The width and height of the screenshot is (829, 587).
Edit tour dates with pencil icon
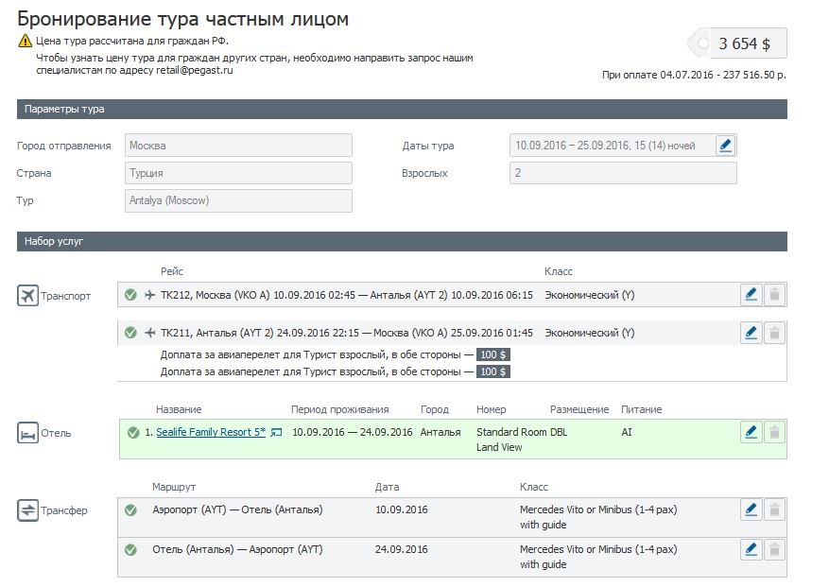coord(725,146)
